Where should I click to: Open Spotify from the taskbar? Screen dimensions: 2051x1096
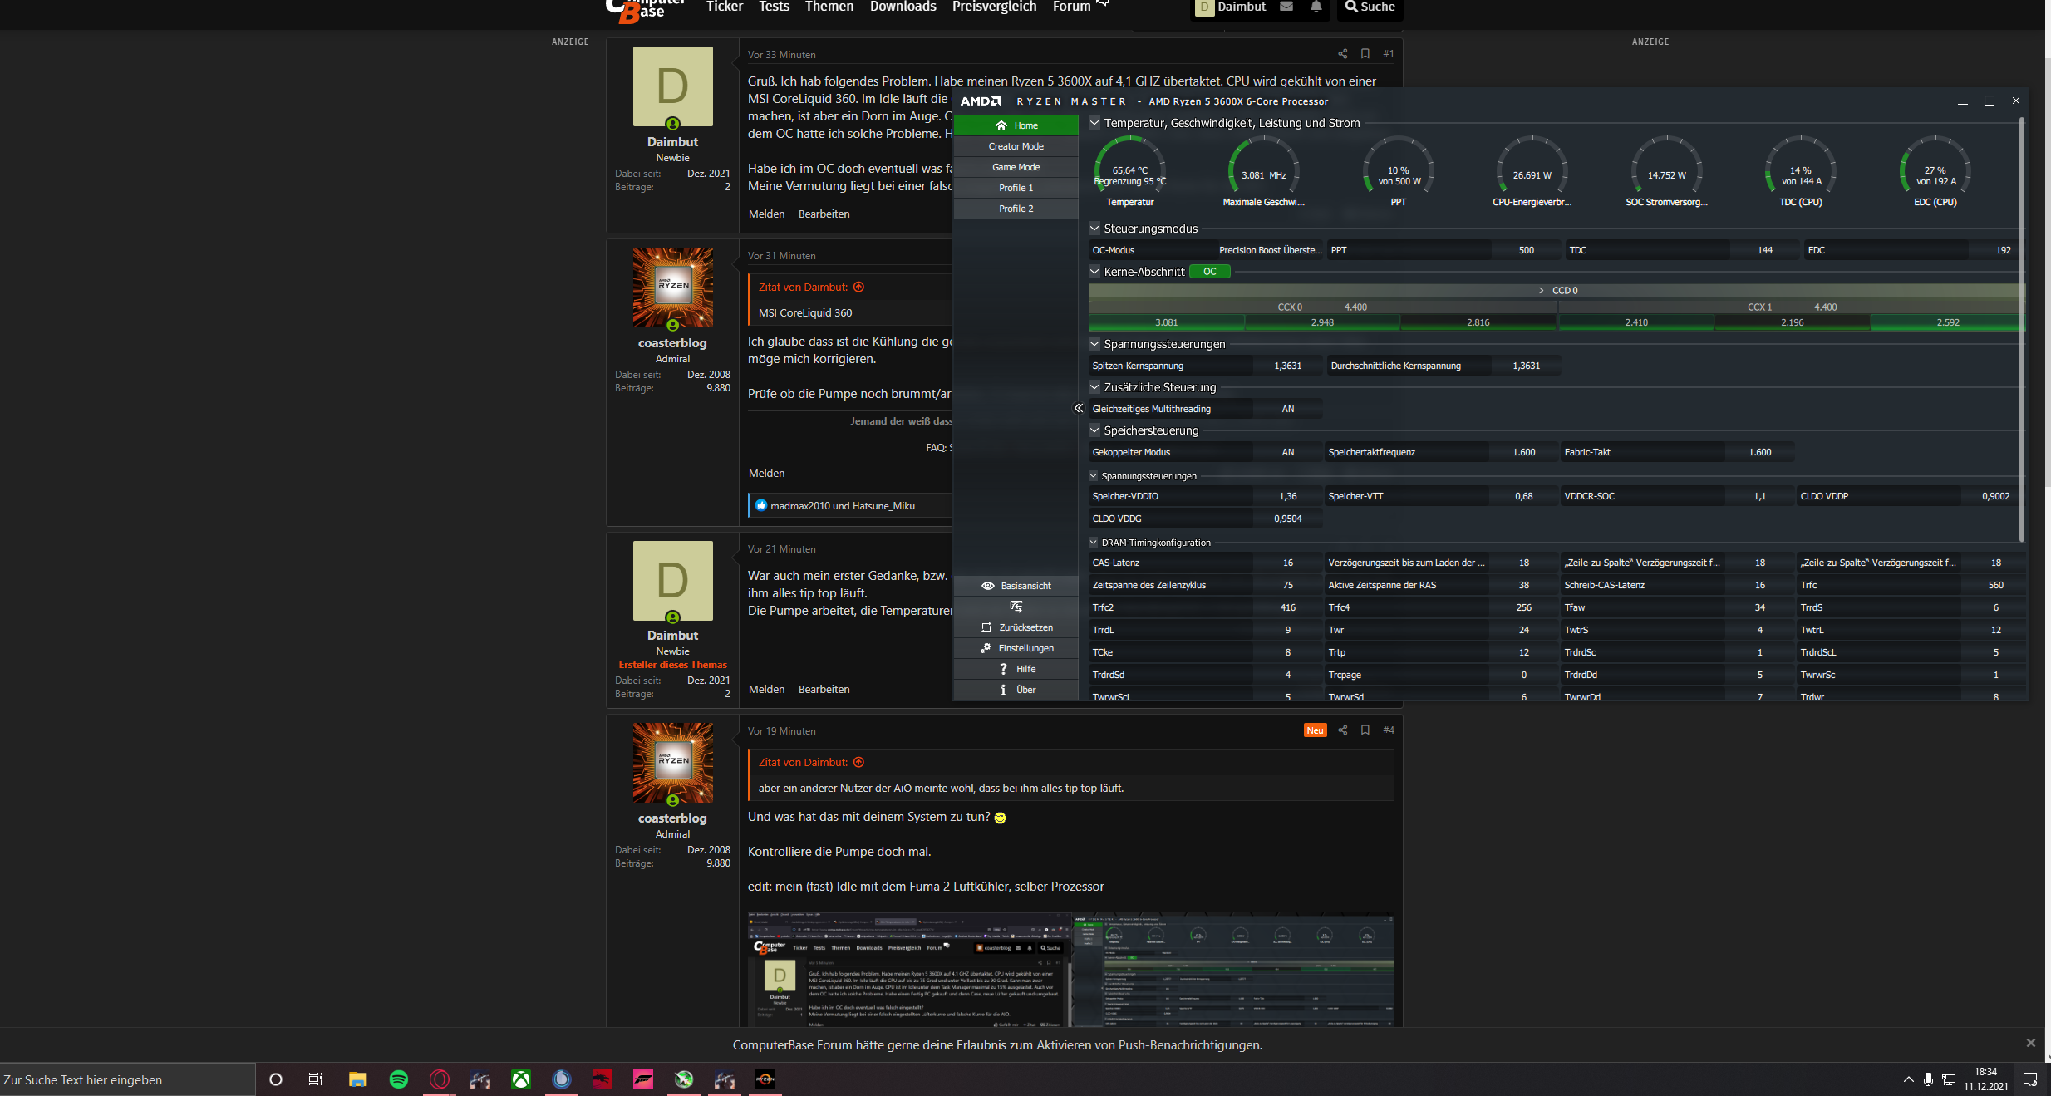click(x=399, y=1079)
